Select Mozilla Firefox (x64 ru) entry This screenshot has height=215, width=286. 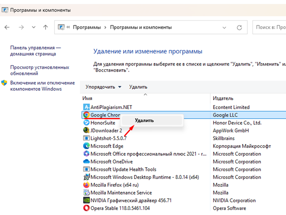pyautogui.click(x=114, y=185)
